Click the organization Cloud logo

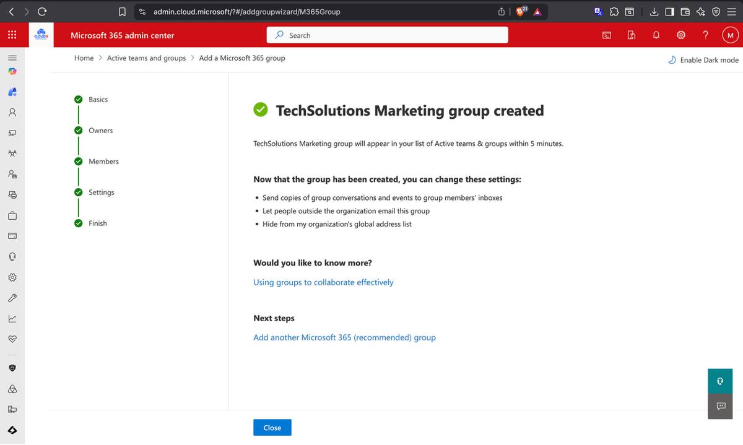click(43, 35)
